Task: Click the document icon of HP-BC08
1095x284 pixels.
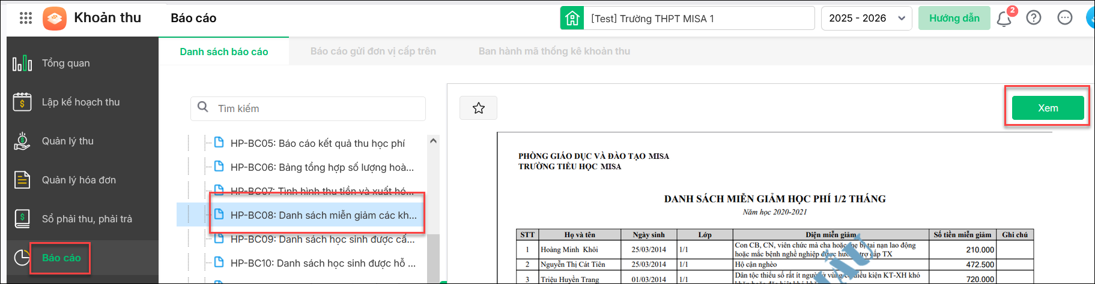Action: point(219,214)
